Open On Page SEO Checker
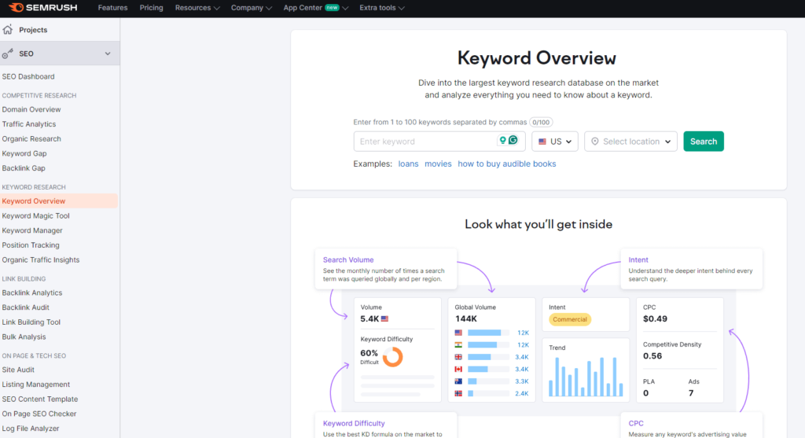The image size is (805, 438). click(39, 414)
